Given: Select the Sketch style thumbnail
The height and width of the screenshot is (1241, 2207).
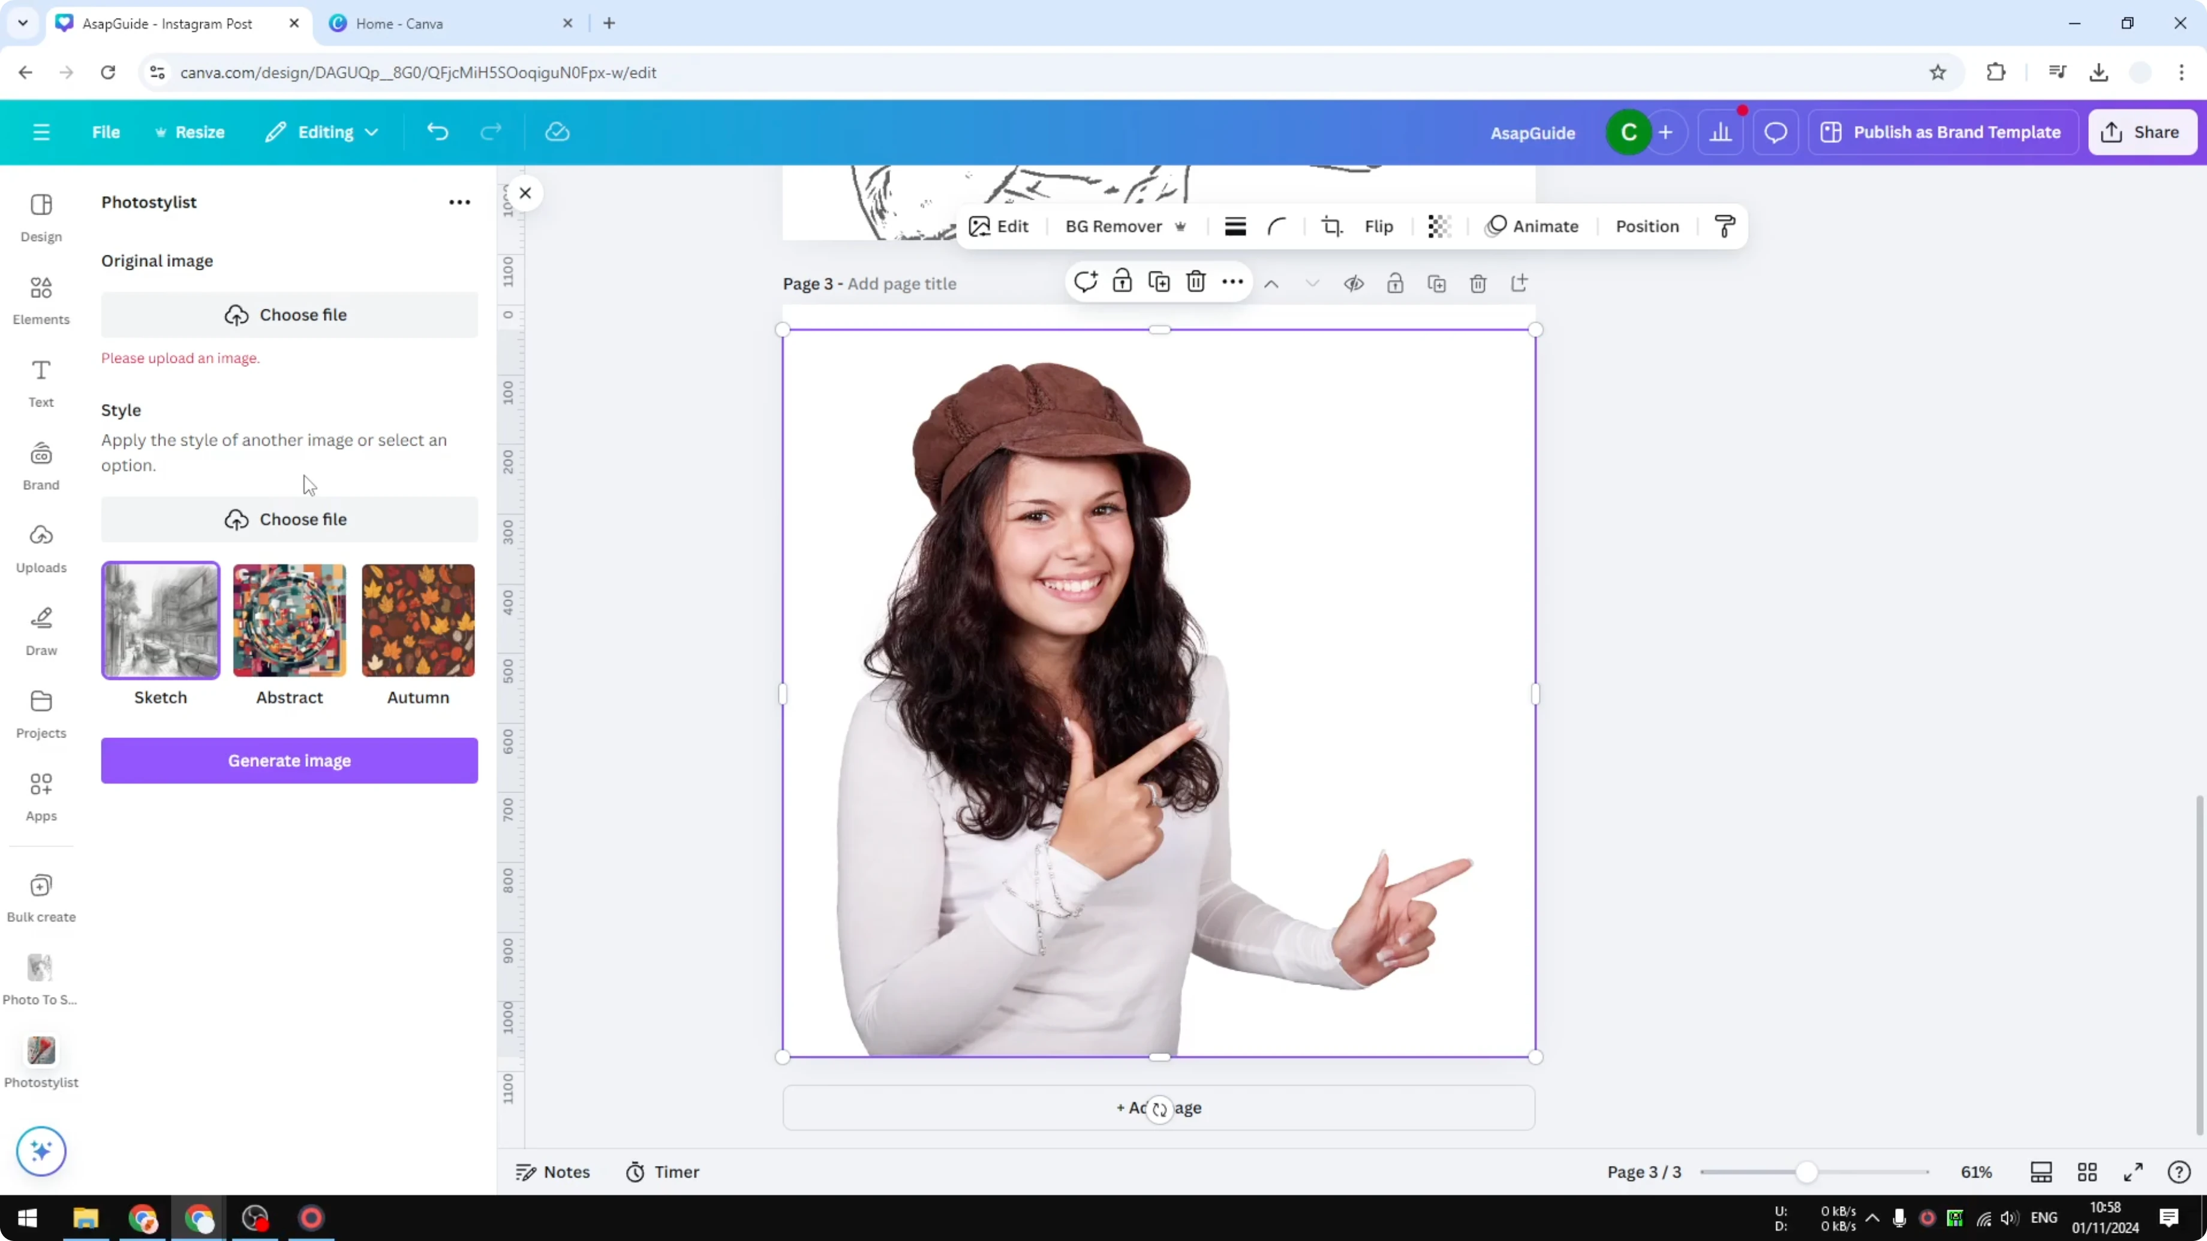Looking at the screenshot, I should click(160, 619).
